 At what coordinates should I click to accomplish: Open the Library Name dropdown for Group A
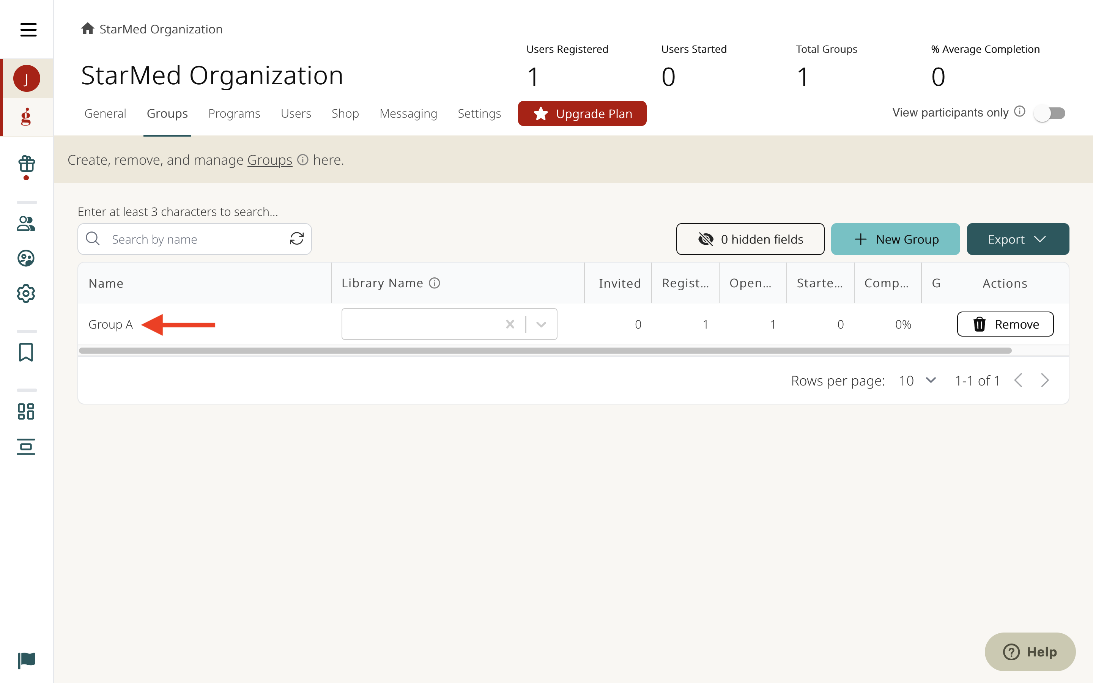pos(541,324)
